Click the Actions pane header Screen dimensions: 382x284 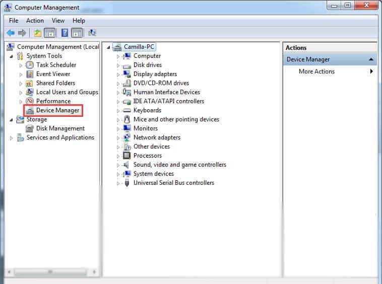(x=330, y=48)
